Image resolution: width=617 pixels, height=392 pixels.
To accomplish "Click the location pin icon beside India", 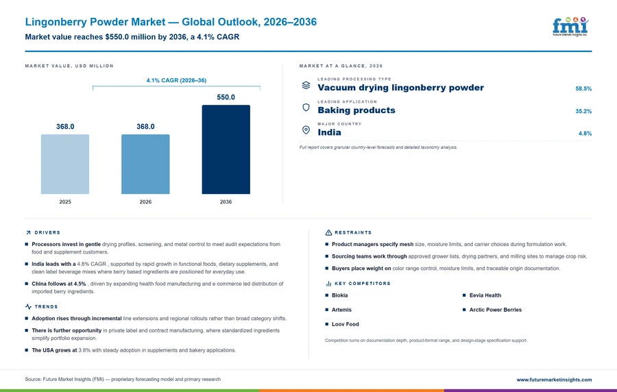I will point(306,130).
